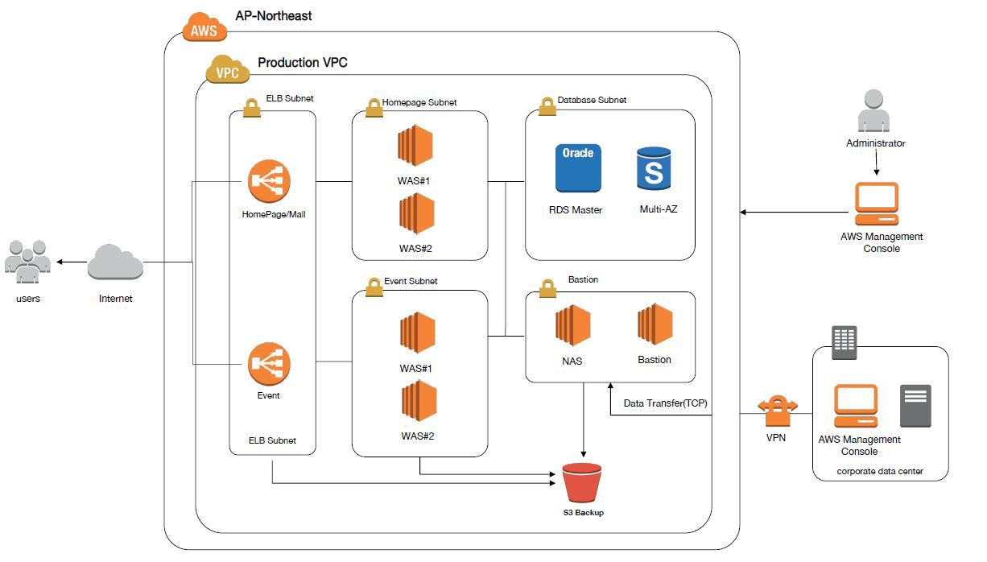This screenshot has height=562, width=987.
Task: Select the Data Transfer(TCP) label
Action: tap(665, 403)
